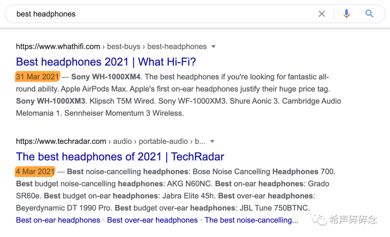Click the bold "Sony WH-1000XM4" snippet text
The height and width of the screenshot is (237, 390).
[x=106, y=77]
